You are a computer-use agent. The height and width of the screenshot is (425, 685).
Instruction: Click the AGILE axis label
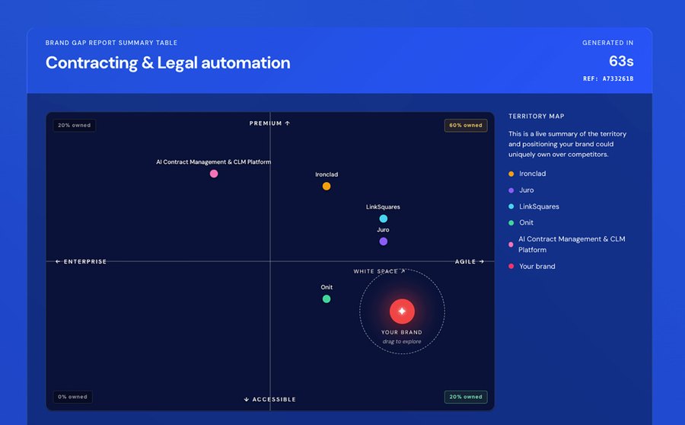[470, 261]
